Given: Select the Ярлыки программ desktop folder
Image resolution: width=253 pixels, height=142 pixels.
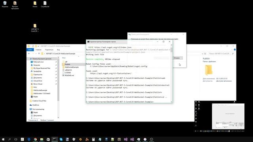Looking at the screenshot, I should pos(15,5).
